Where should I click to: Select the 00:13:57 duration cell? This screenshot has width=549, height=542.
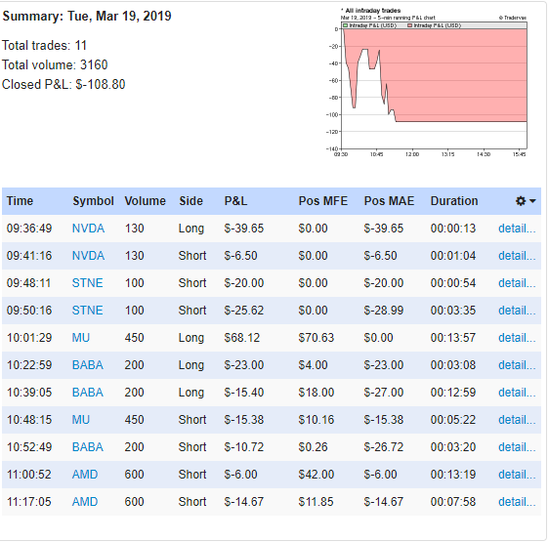pyautogui.click(x=453, y=338)
